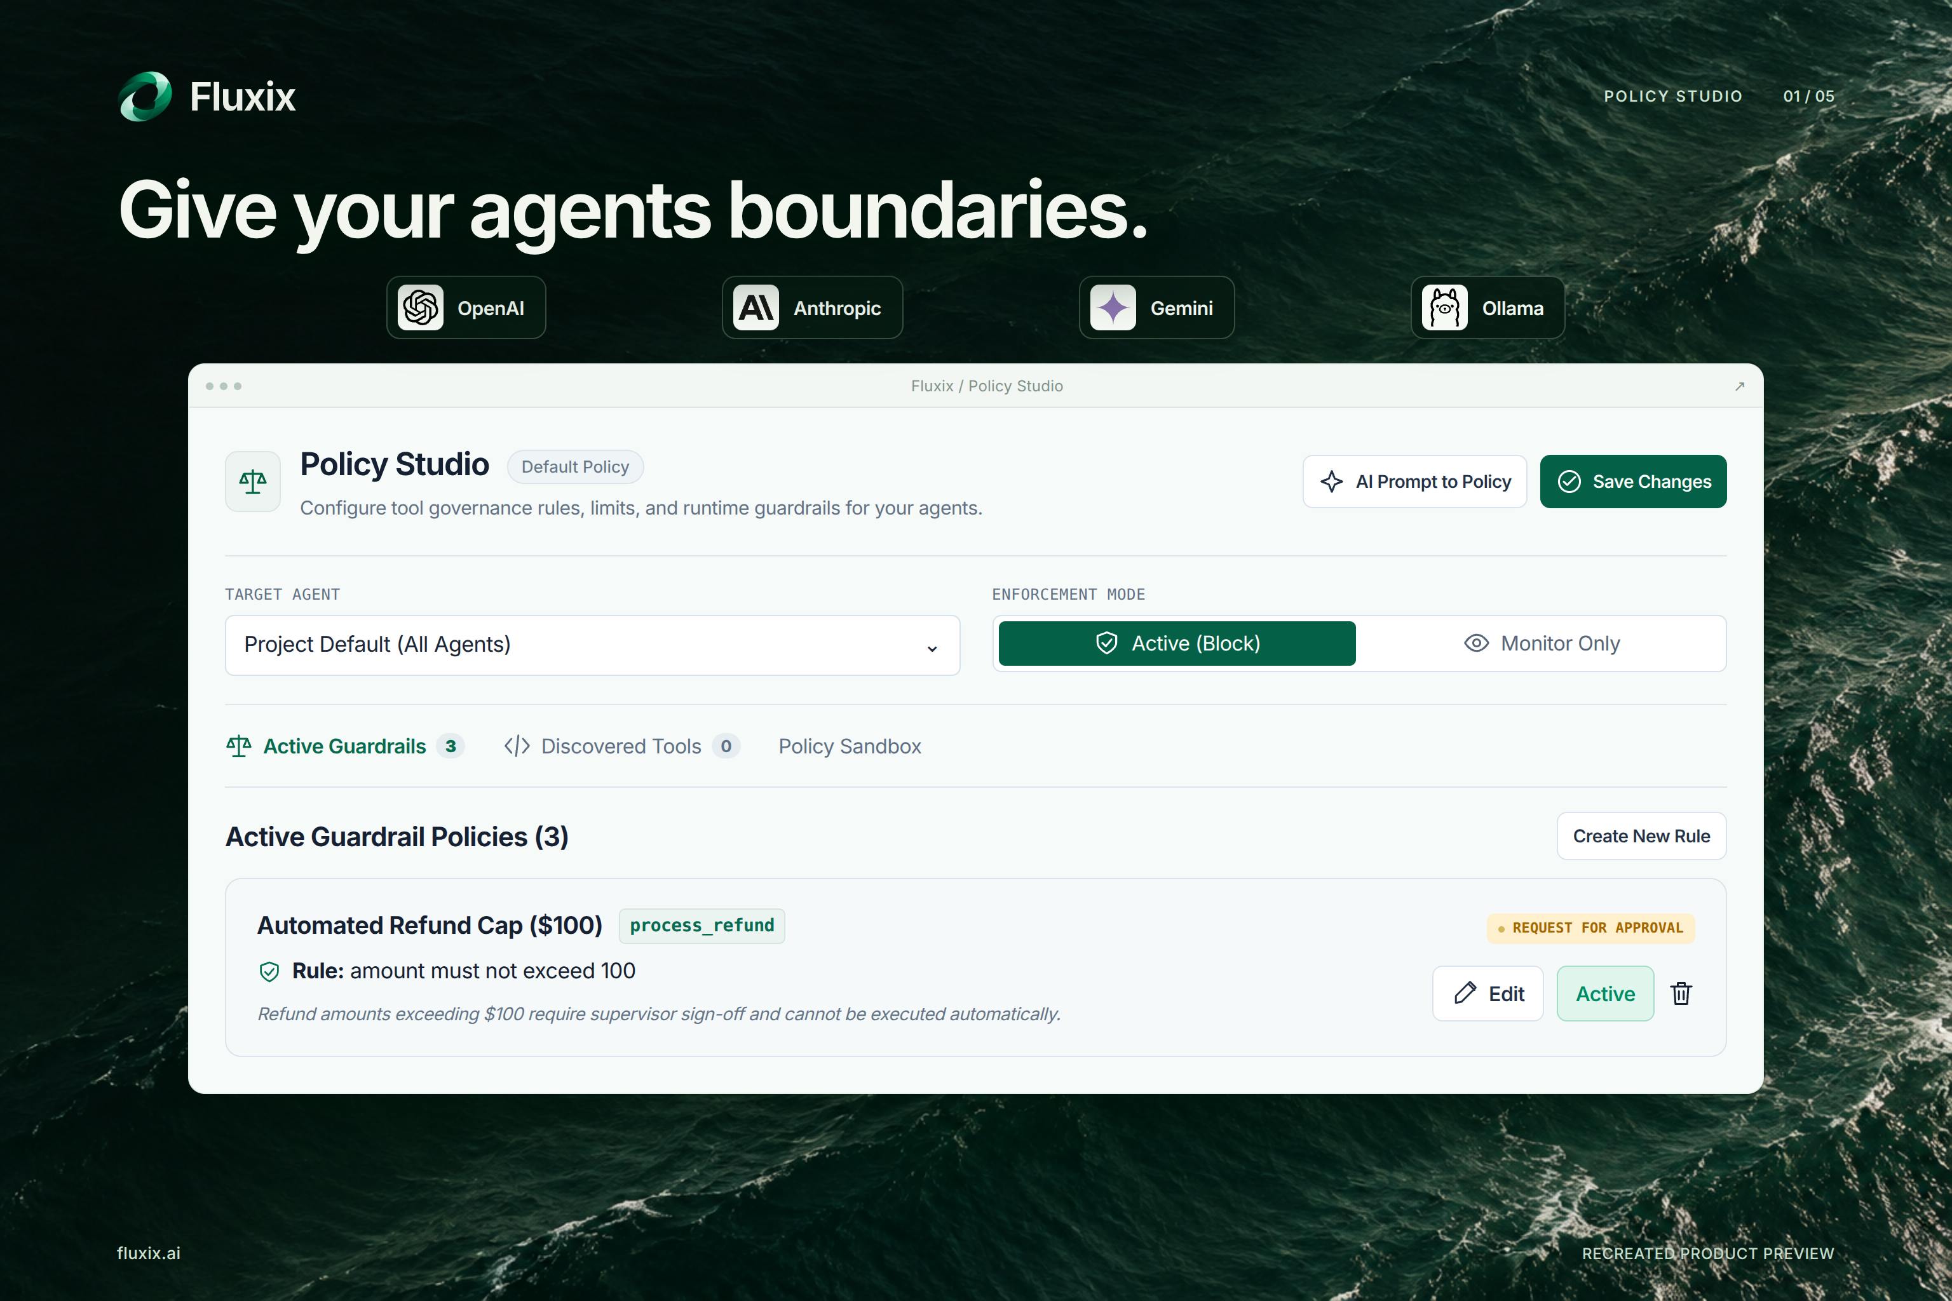The height and width of the screenshot is (1301, 1952).
Task: Select Active (Block) enforcement mode
Action: pos(1177,643)
